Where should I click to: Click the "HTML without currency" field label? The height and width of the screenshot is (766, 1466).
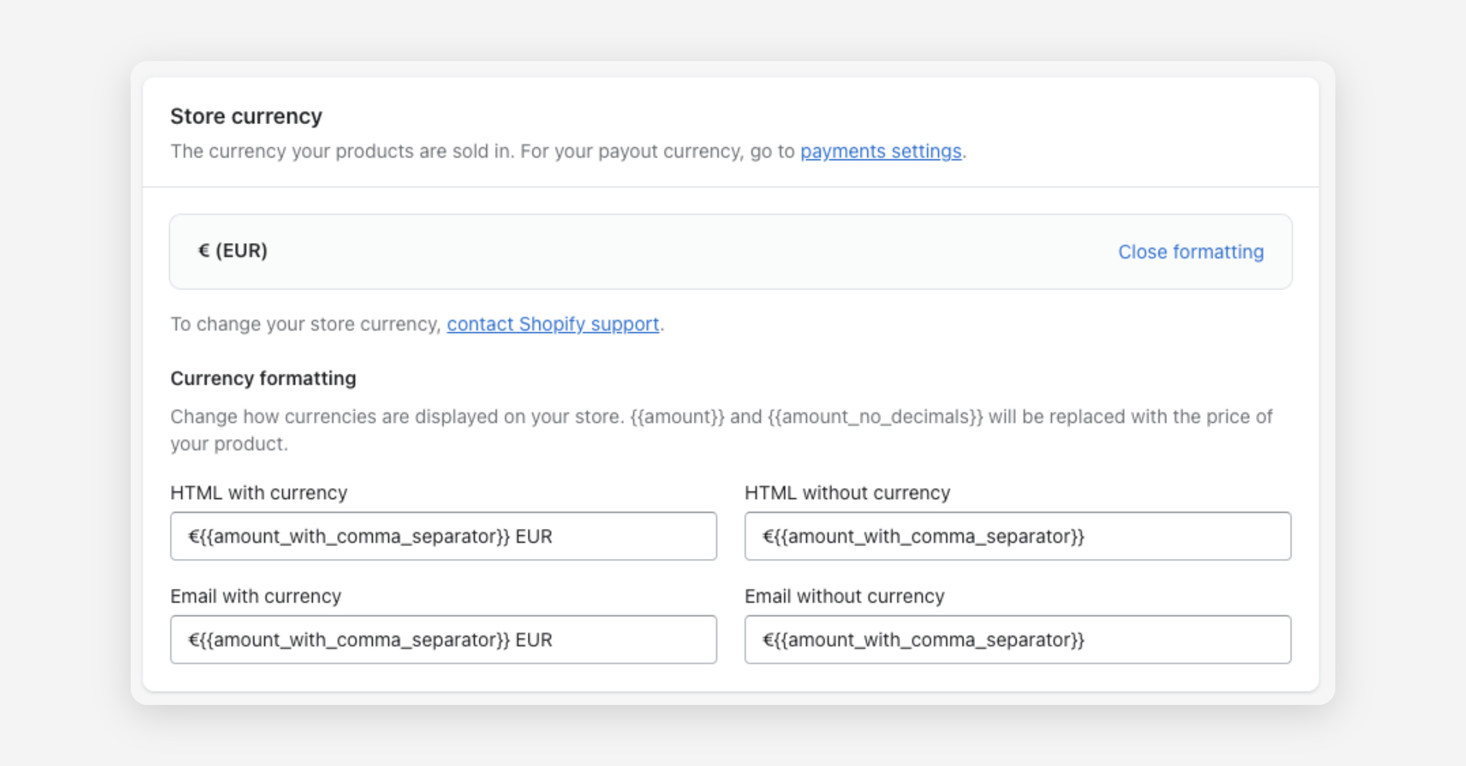pos(847,493)
